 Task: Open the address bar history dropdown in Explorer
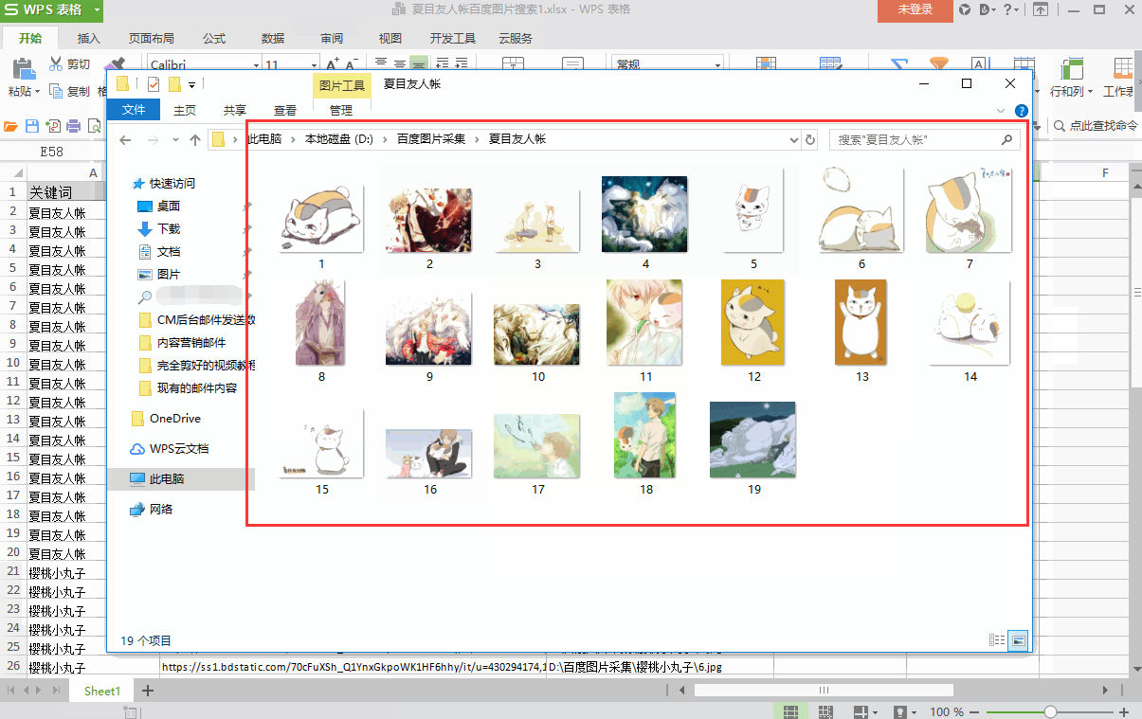click(794, 140)
